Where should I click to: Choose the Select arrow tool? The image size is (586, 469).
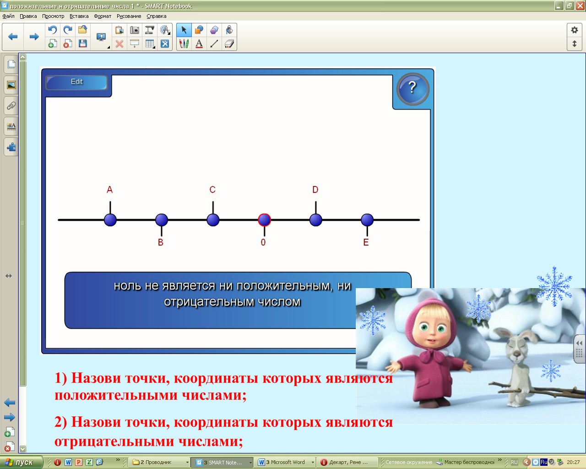(x=184, y=30)
